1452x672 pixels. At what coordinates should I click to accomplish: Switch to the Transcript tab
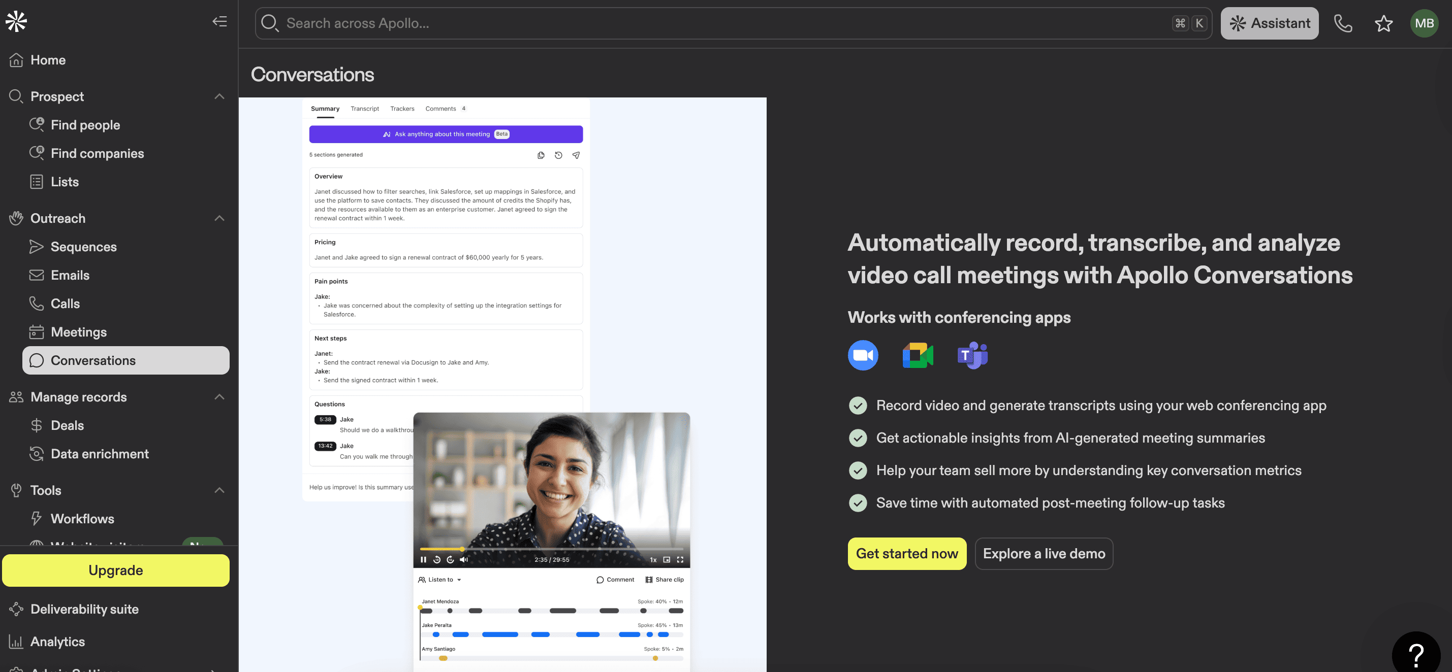click(364, 108)
